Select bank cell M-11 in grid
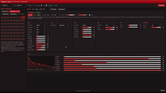 point(2,18)
